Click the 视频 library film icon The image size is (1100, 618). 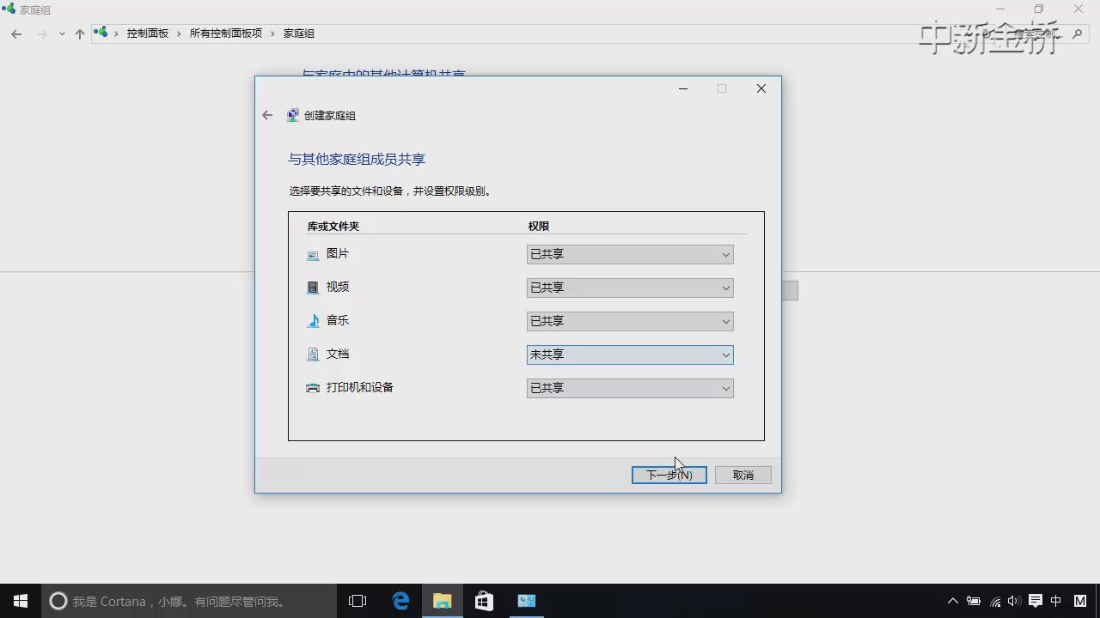313,288
